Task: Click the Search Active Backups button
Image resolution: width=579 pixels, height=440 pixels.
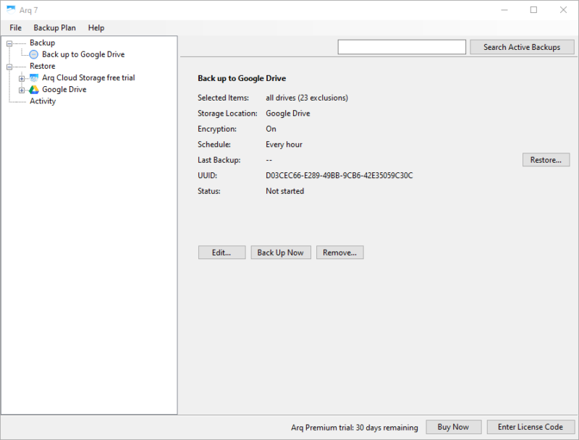Action: 522,46
